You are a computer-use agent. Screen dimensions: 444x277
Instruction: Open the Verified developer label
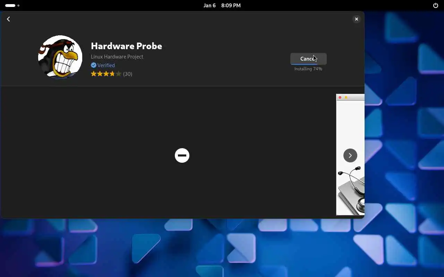(106, 65)
